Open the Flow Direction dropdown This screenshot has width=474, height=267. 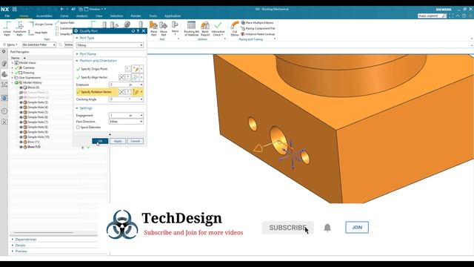(x=126, y=122)
